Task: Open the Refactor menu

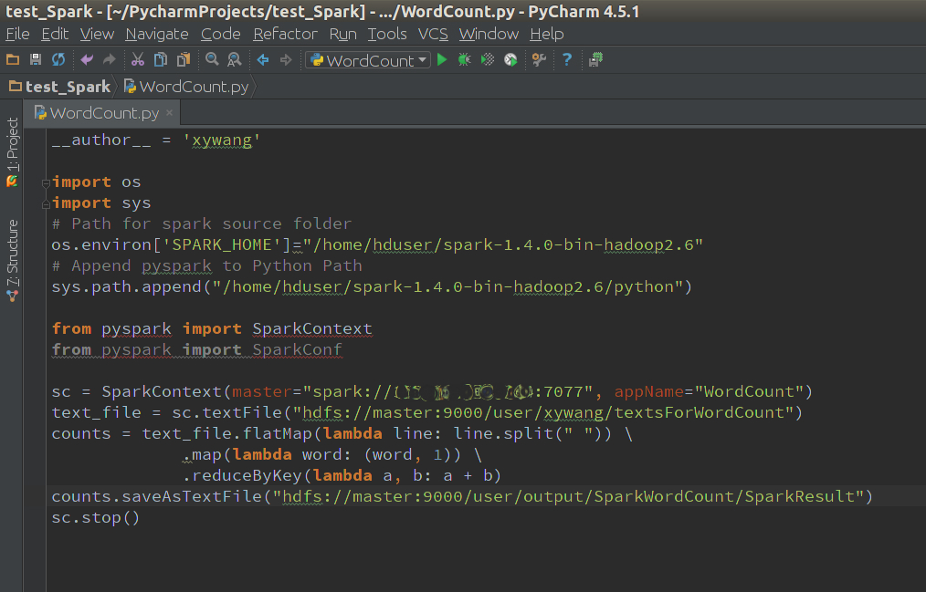Action: [285, 34]
